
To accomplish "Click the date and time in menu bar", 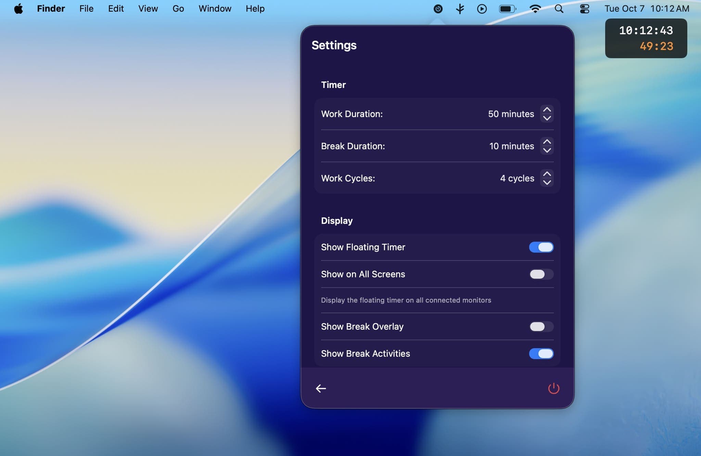I will coord(647,9).
